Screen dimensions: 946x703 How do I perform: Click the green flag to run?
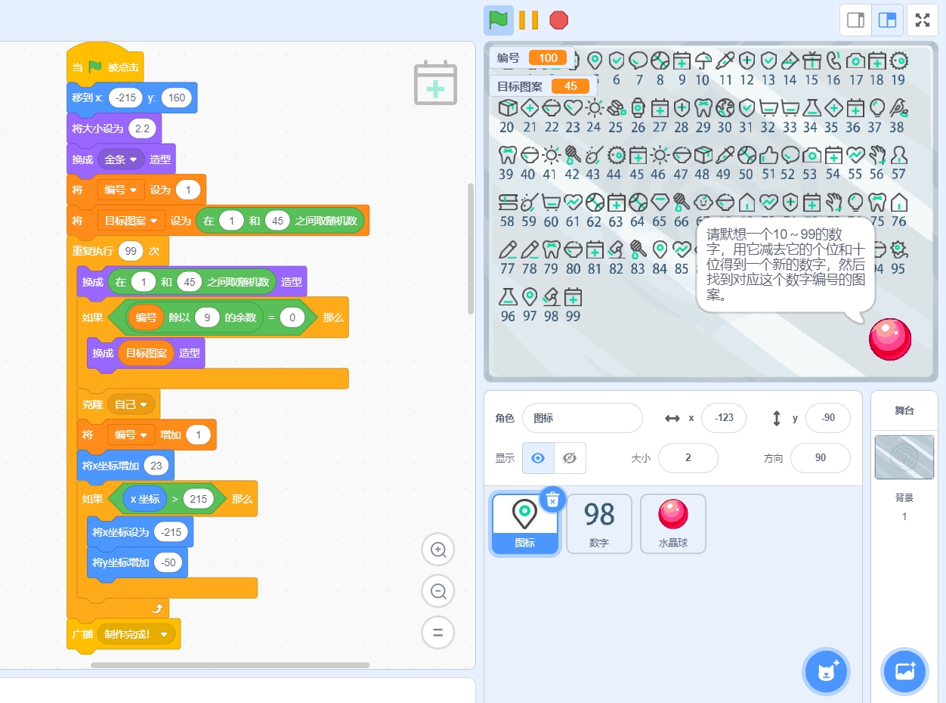498,20
